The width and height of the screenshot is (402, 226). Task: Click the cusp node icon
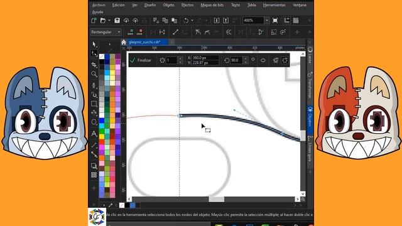pyautogui.click(x=198, y=32)
